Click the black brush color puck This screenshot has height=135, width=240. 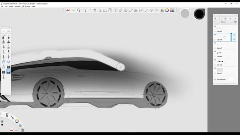(199, 14)
